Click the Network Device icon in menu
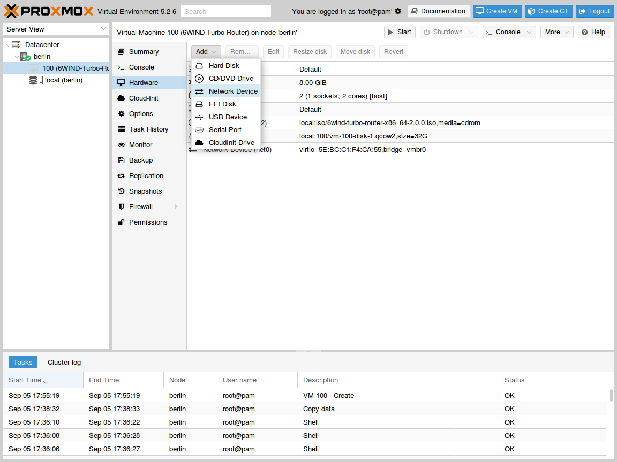617x462 pixels. [x=199, y=91]
